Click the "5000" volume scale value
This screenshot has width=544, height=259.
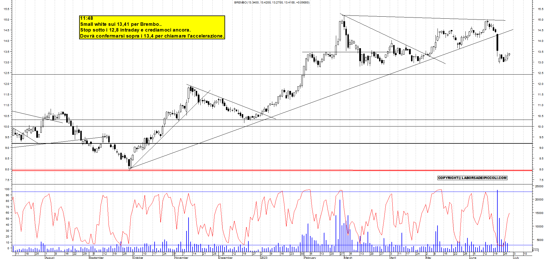(x=540, y=240)
